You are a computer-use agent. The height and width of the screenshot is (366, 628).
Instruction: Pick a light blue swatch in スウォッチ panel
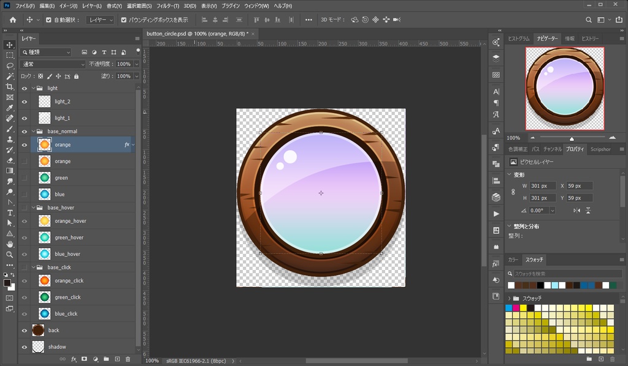(x=555, y=285)
